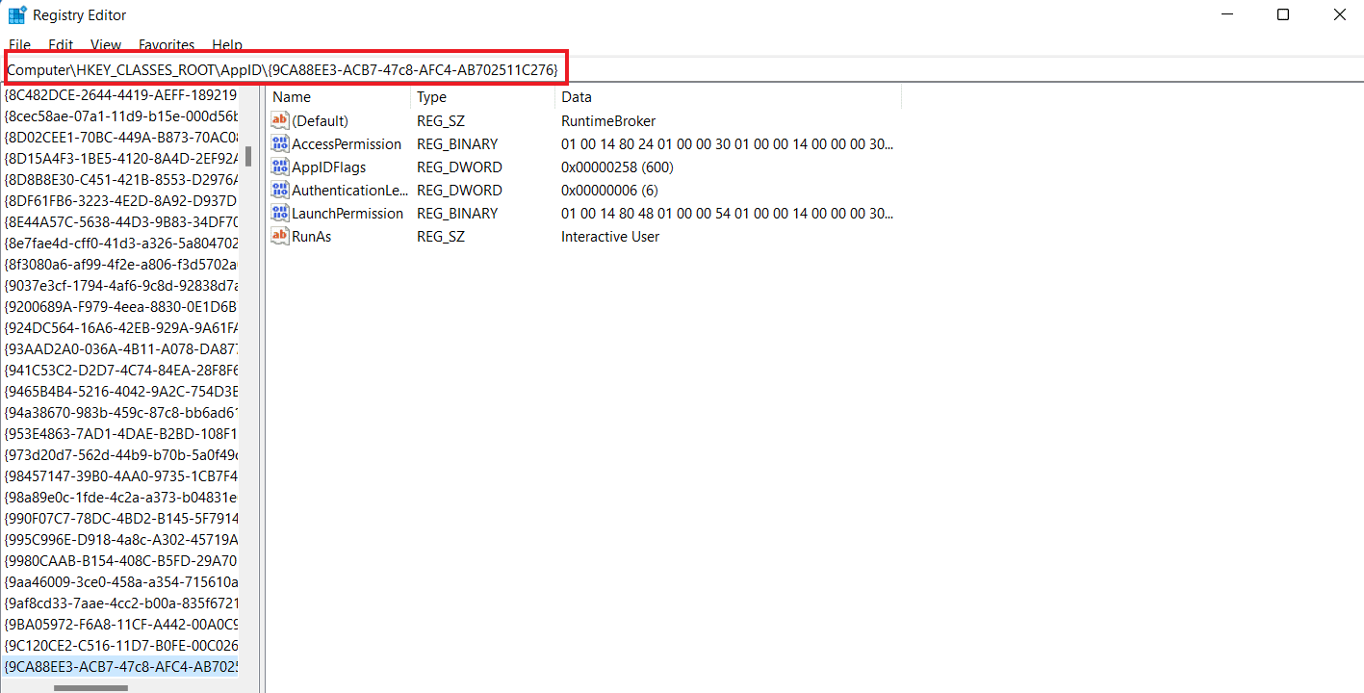
Task: Select the LaunchPermission value name
Action: (347, 213)
